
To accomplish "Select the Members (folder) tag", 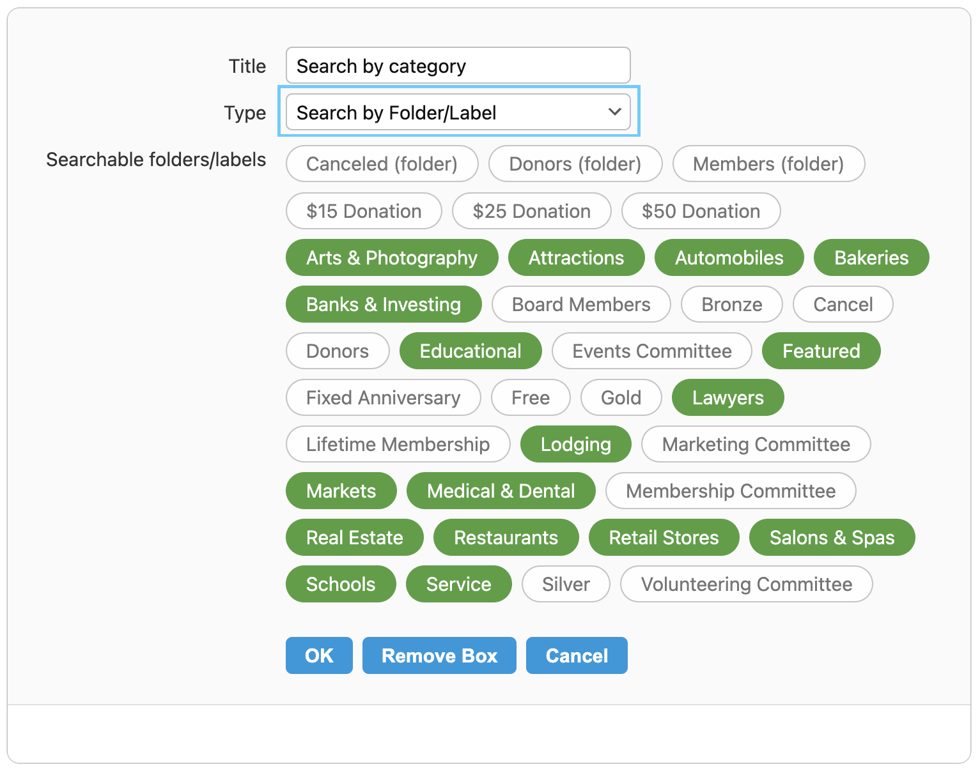I will click(768, 164).
